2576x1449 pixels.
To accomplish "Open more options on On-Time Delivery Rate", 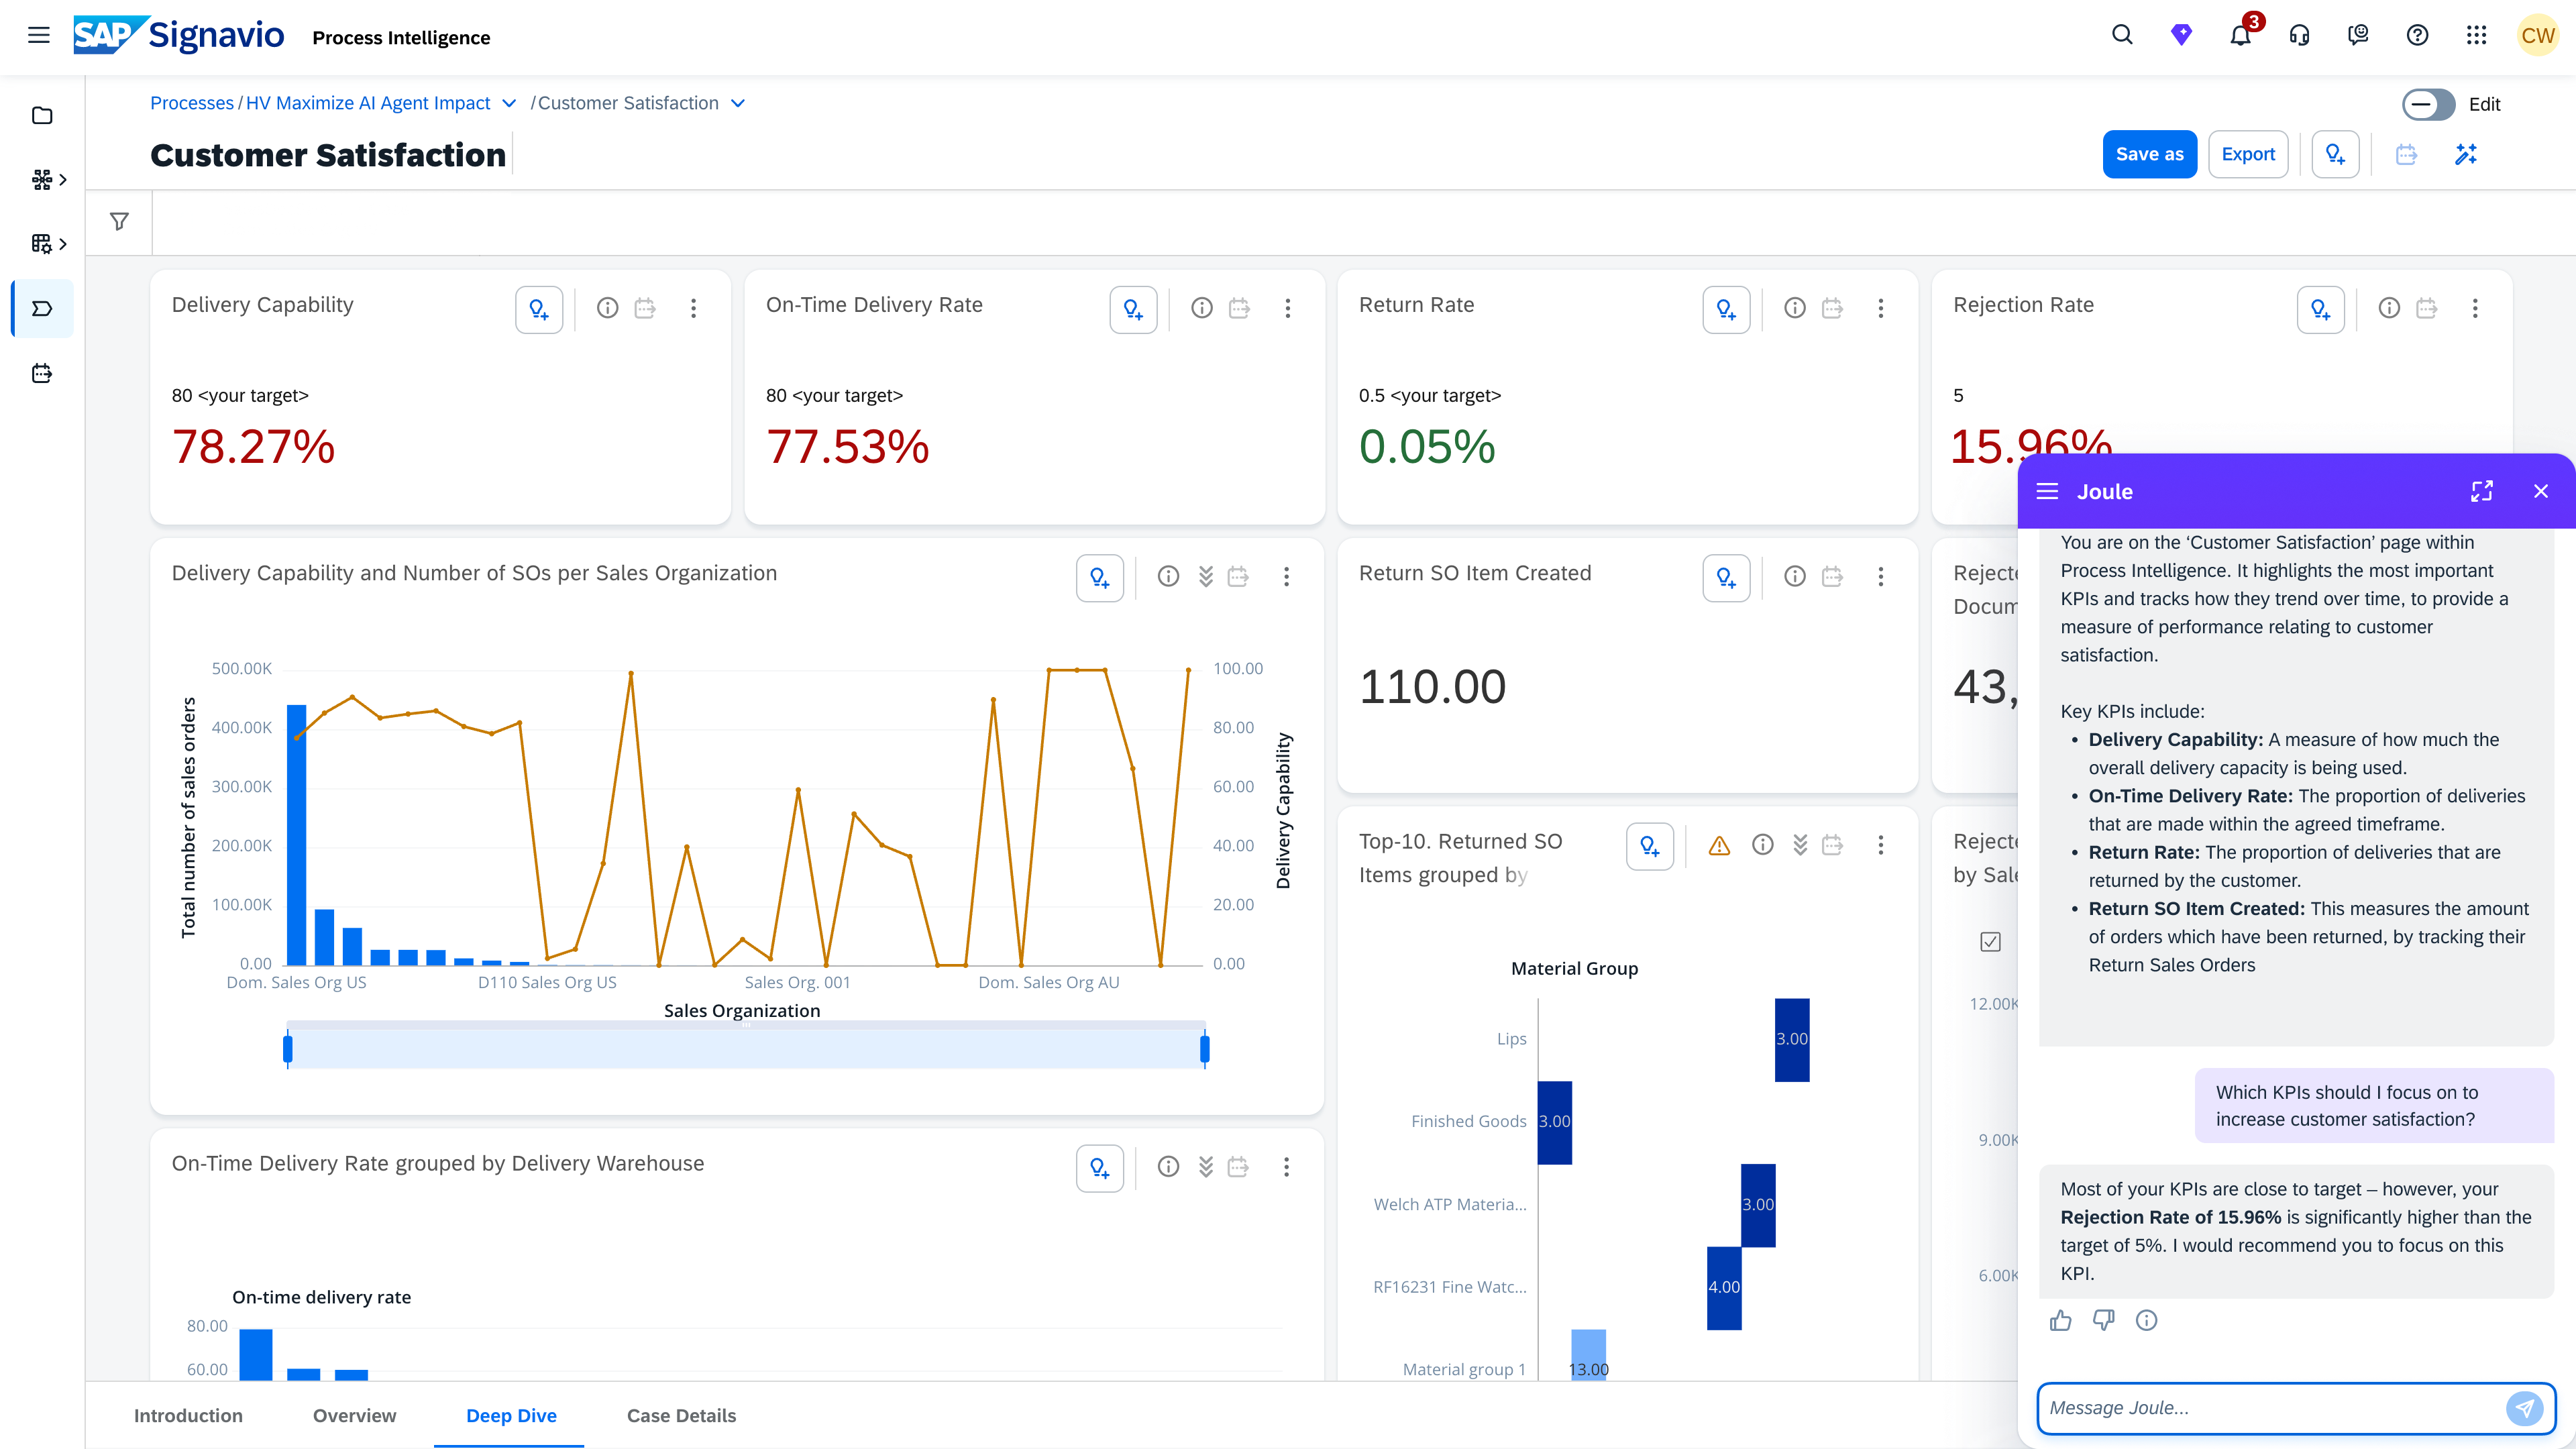I will [x=1287, y=309].
